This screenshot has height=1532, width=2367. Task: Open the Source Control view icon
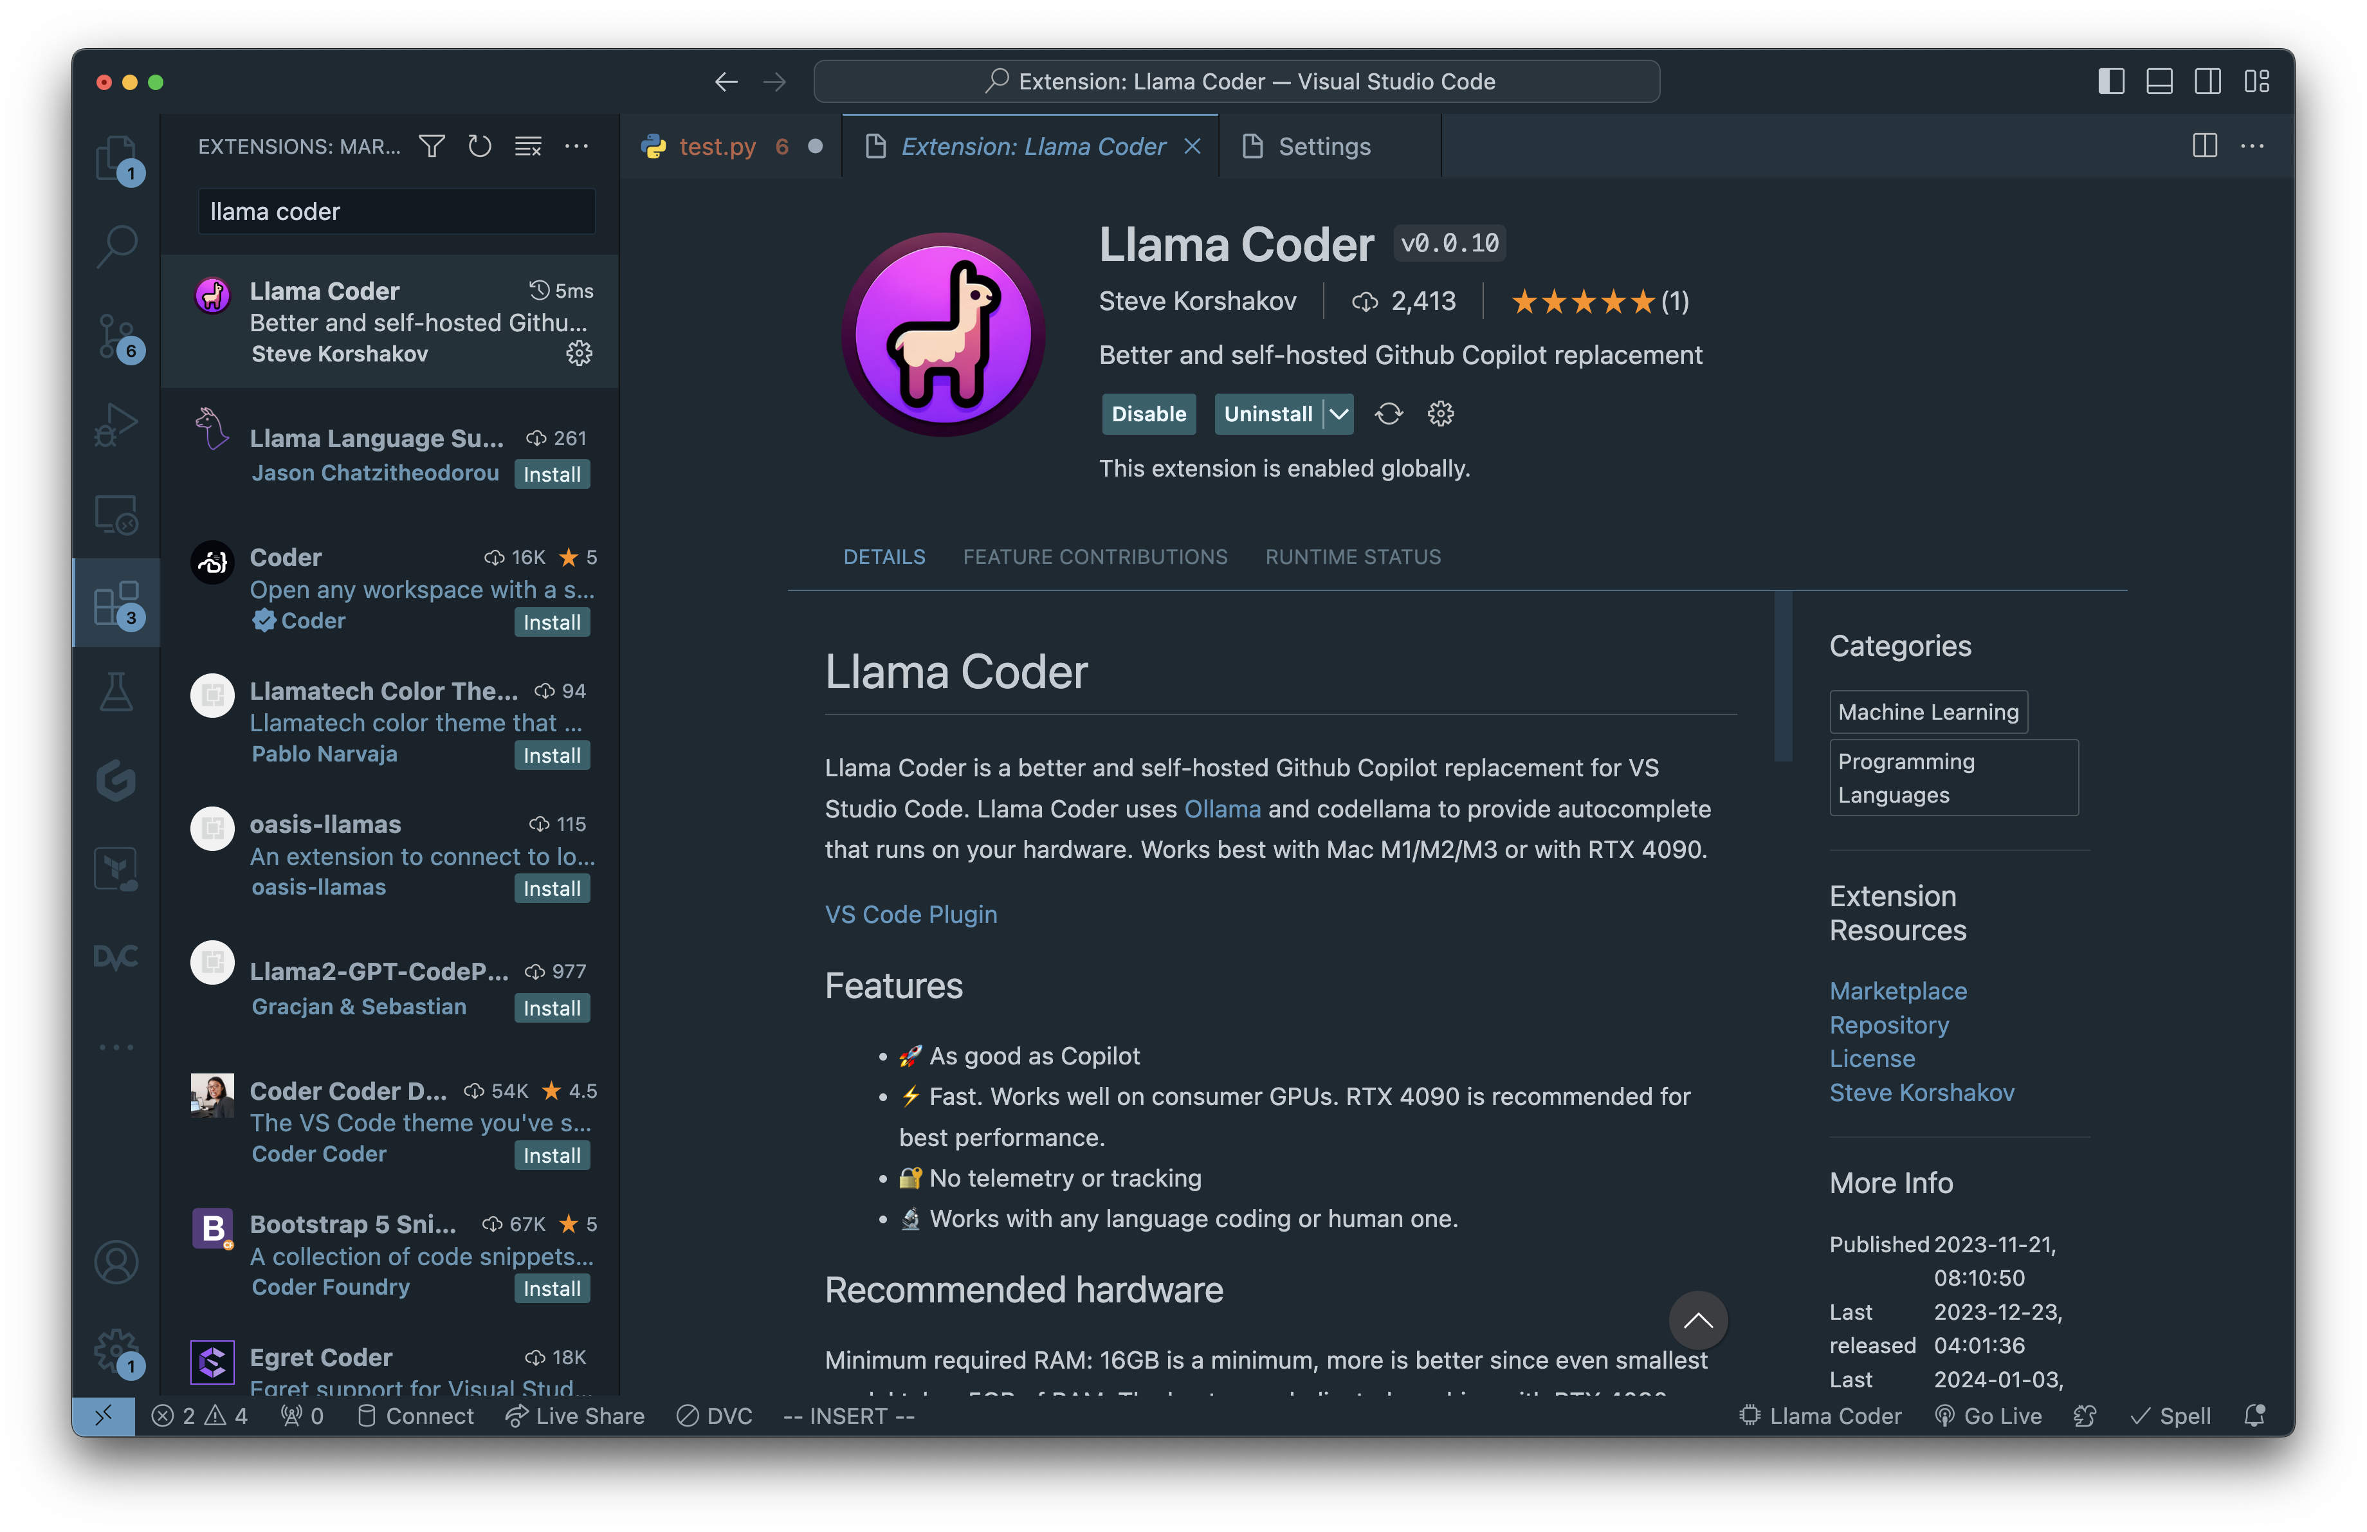(116, 336)
